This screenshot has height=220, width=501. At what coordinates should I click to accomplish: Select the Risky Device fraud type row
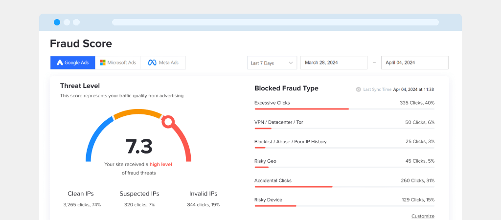[x=344, y=200]
